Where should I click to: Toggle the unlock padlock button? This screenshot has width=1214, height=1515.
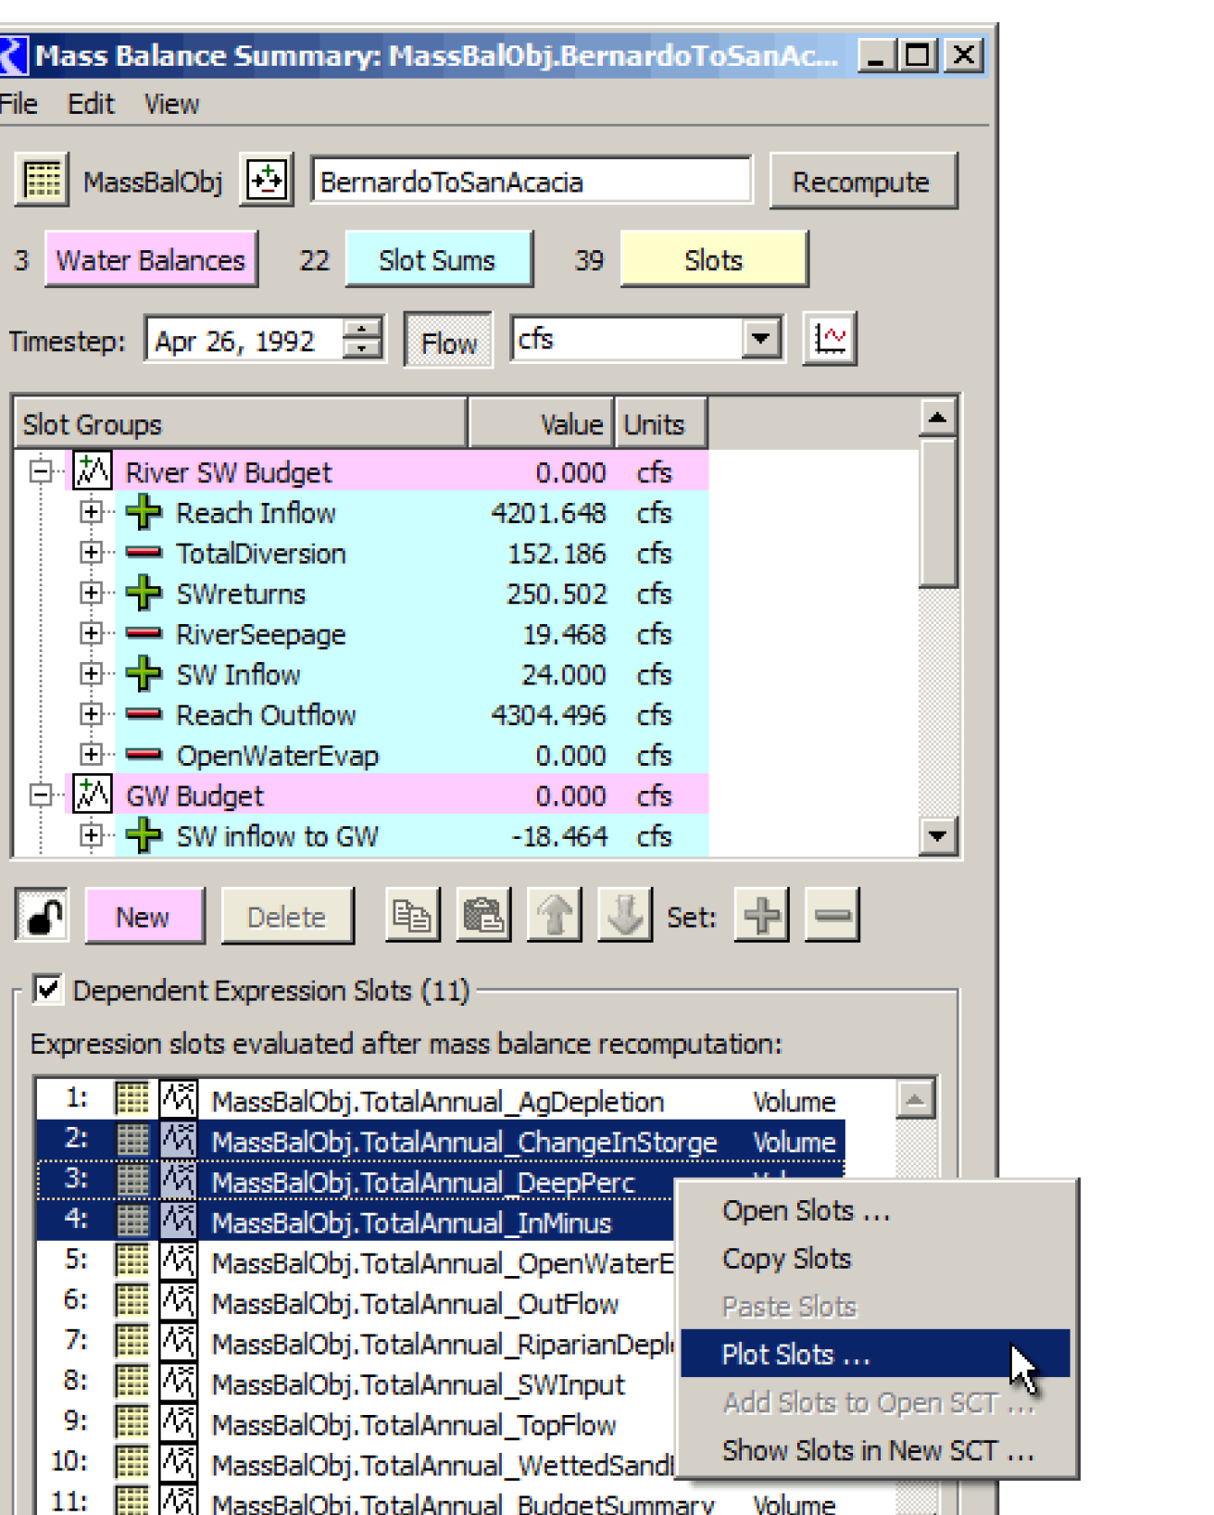tap(43, 917)
